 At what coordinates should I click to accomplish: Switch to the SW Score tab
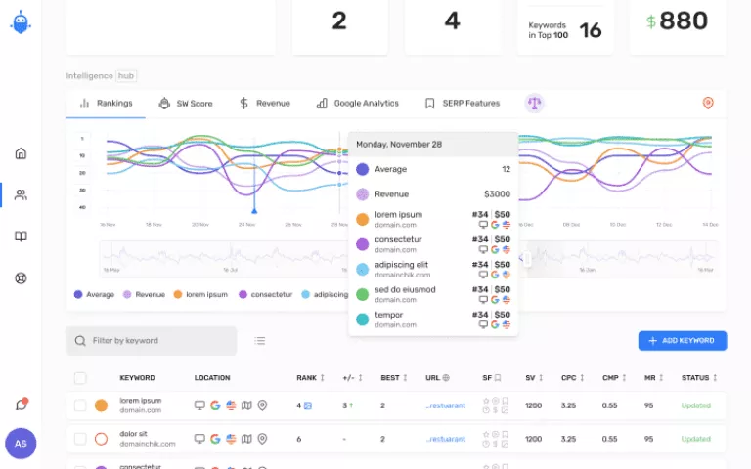pos(186,103)
